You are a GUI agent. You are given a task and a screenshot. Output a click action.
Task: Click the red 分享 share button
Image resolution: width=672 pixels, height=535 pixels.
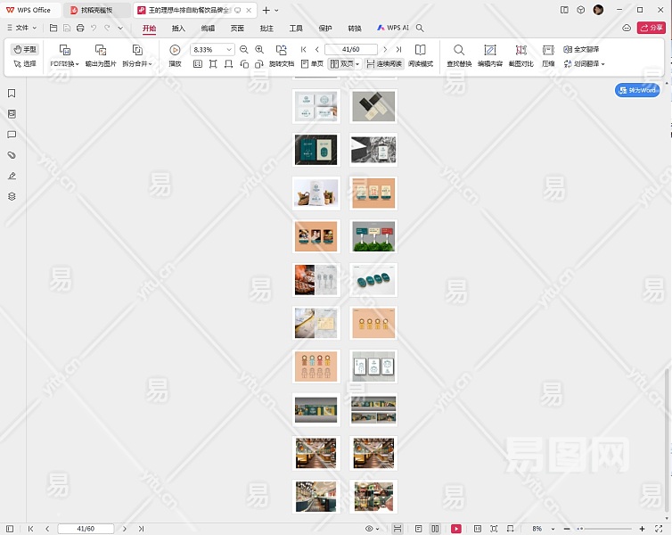click(651, 29)
